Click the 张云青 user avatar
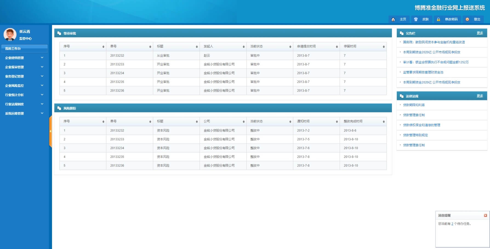Screen dimensions: 490x249 click(10, 35)
